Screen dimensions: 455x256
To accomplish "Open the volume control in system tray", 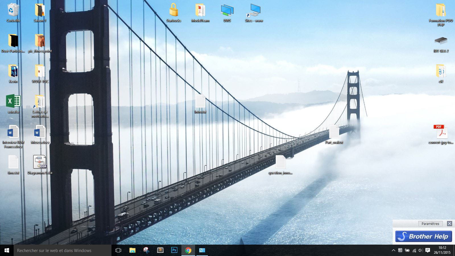I will (420, 250).
